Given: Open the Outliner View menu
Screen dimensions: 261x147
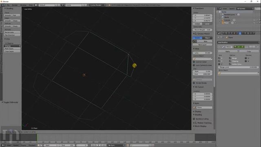Looking at the screenshot, I should 225,9.
